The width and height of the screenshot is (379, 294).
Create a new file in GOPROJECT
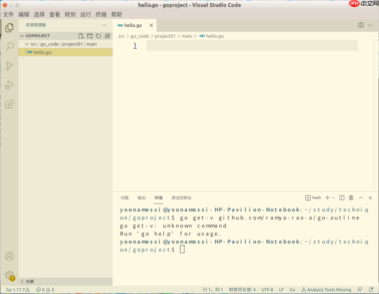81,36
